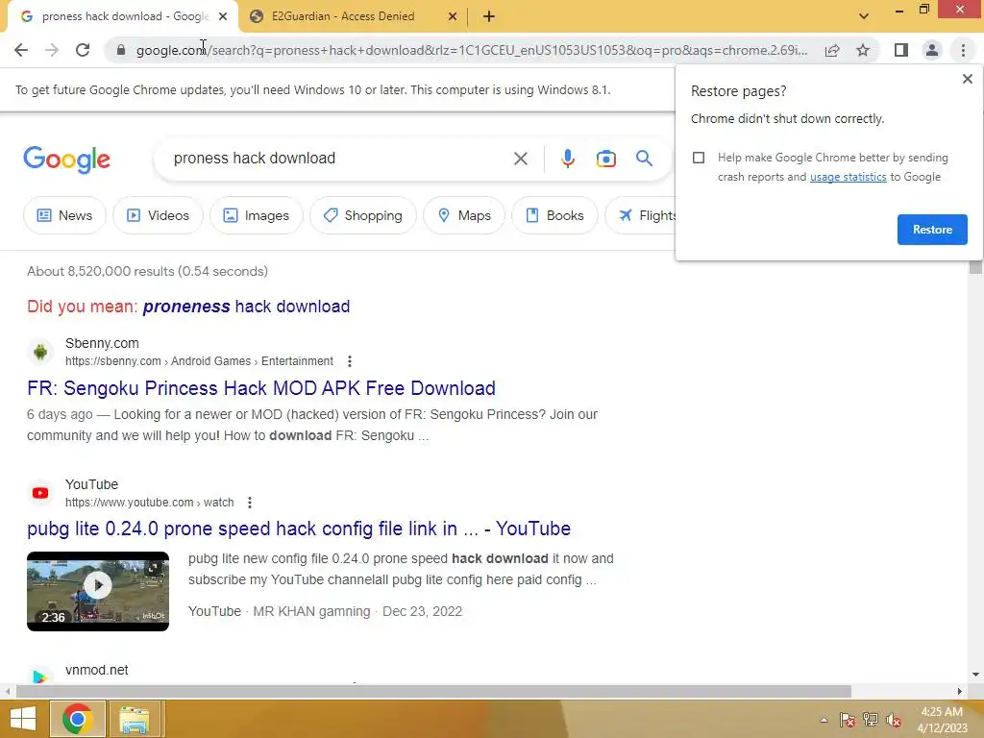Click the Restore button
This screenshot has width=984, height=738.
click(x=932, y=230)
